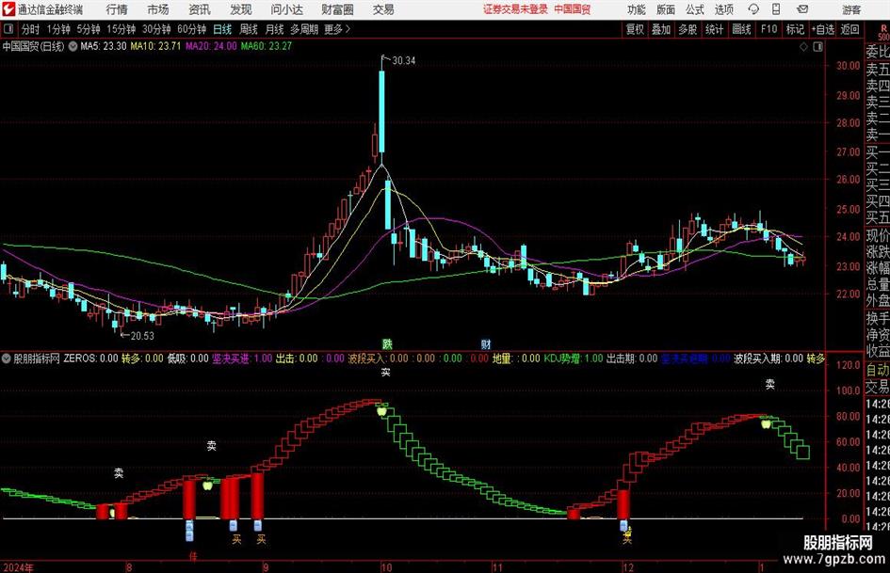Open the 资讯 menu
This screenshot has width=890, height=573.
click(200, 9)
